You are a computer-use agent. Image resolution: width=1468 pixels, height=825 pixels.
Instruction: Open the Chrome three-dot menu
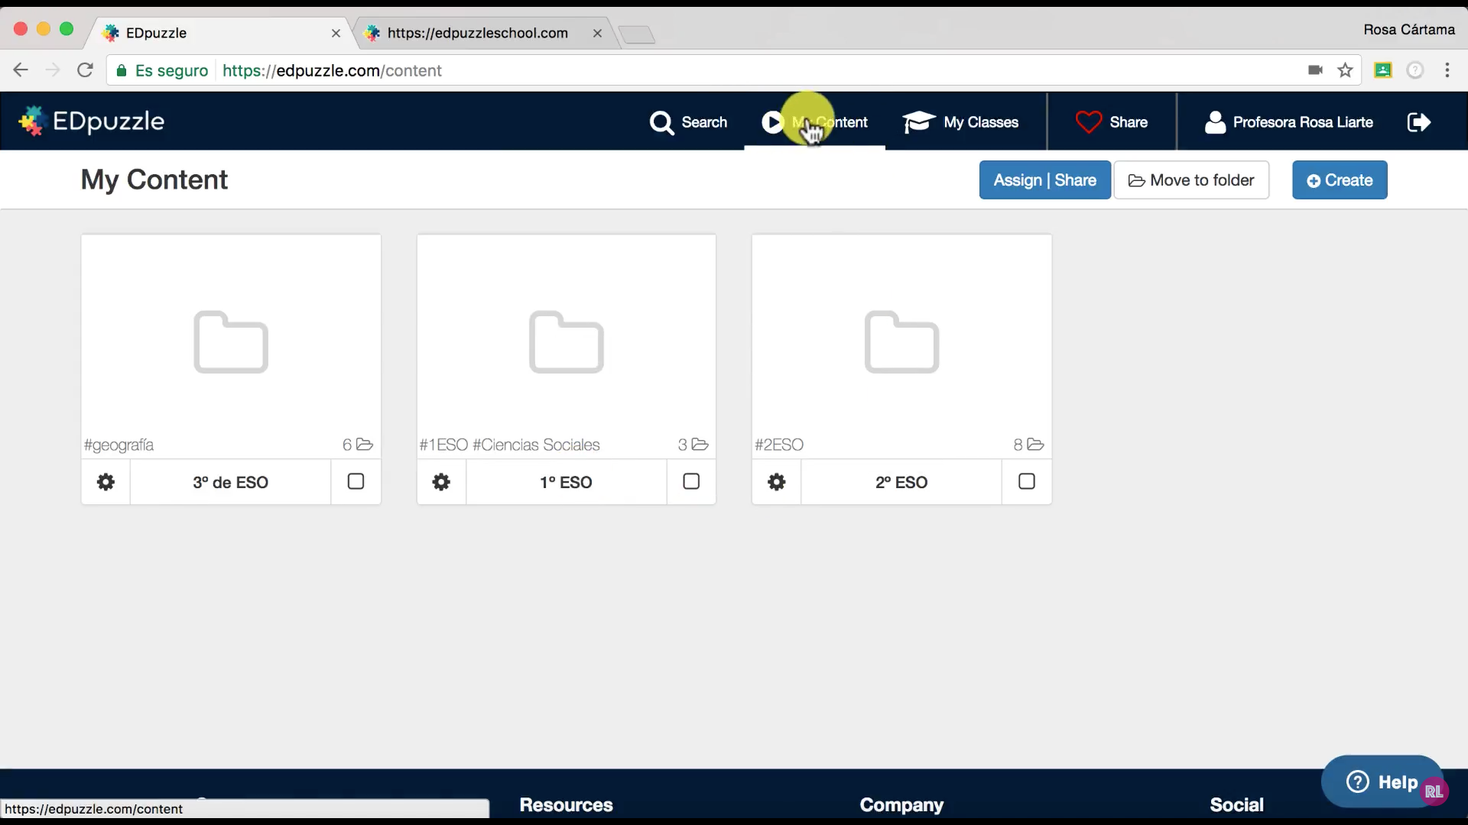click(x=1447, y=70)
